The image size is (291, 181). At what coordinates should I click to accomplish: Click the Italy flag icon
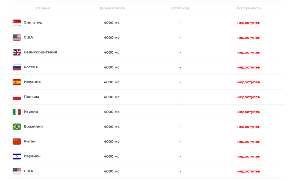point(17,112)
